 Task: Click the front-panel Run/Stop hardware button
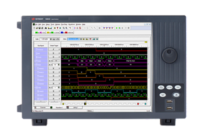[x=170, y=88]
